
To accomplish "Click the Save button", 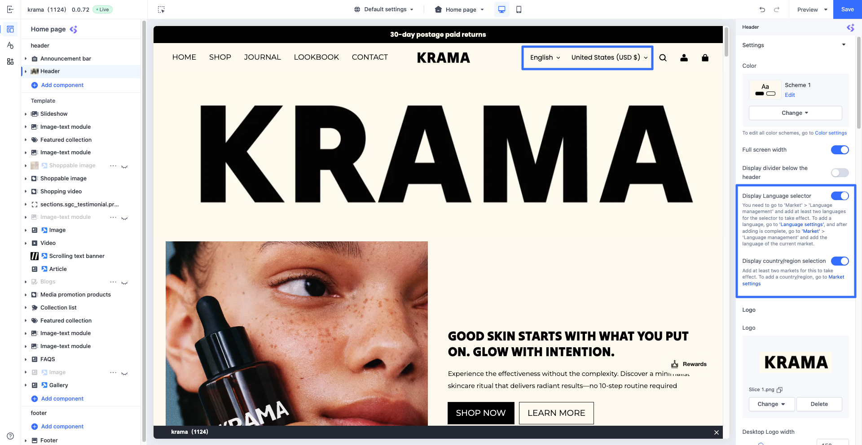I will pyautogui.click(x=847, y=9).
